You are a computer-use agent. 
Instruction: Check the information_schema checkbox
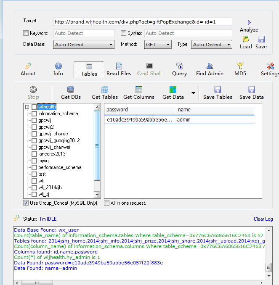point(34,113)
